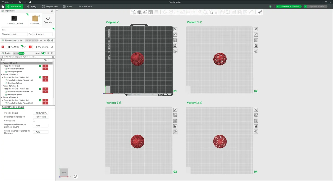Click the Add plate grid icon
This screenshot has height=181, width=333.
coord(139,12)
